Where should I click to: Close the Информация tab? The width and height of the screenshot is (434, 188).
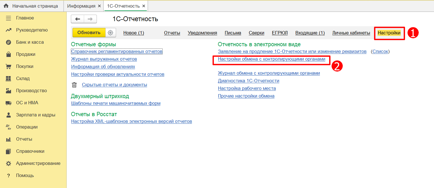coord(99,6)
